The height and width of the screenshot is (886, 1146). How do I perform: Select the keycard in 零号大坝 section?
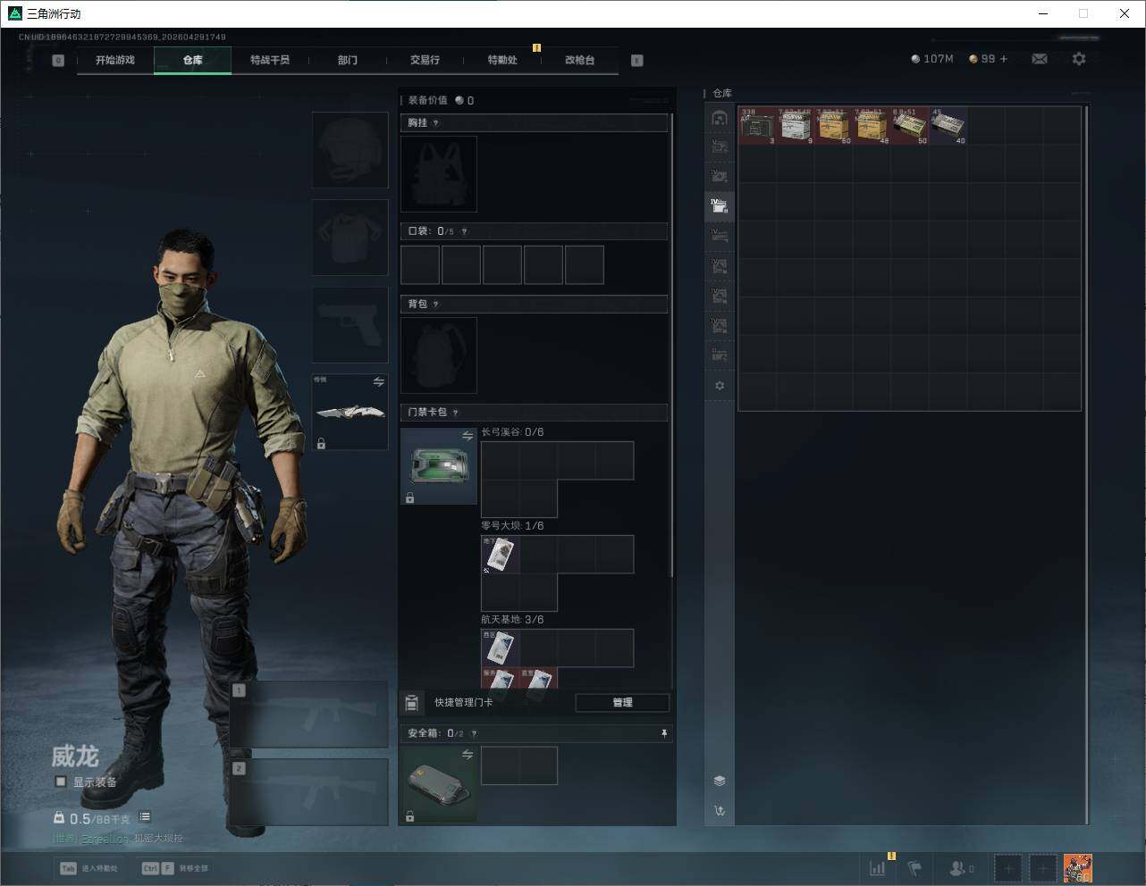(501, 555)
